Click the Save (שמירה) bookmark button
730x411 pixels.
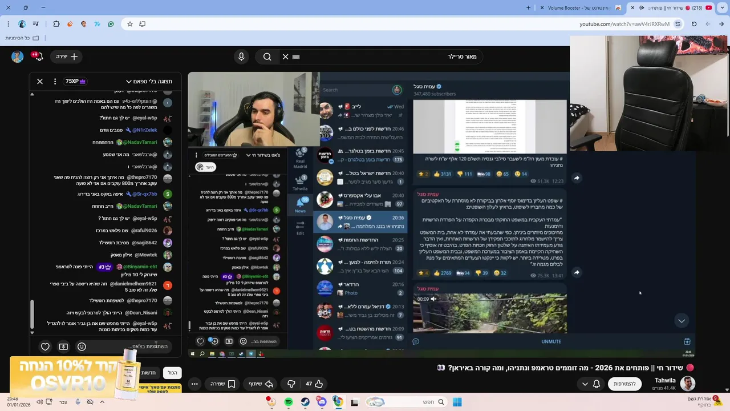tap(222, 384)
